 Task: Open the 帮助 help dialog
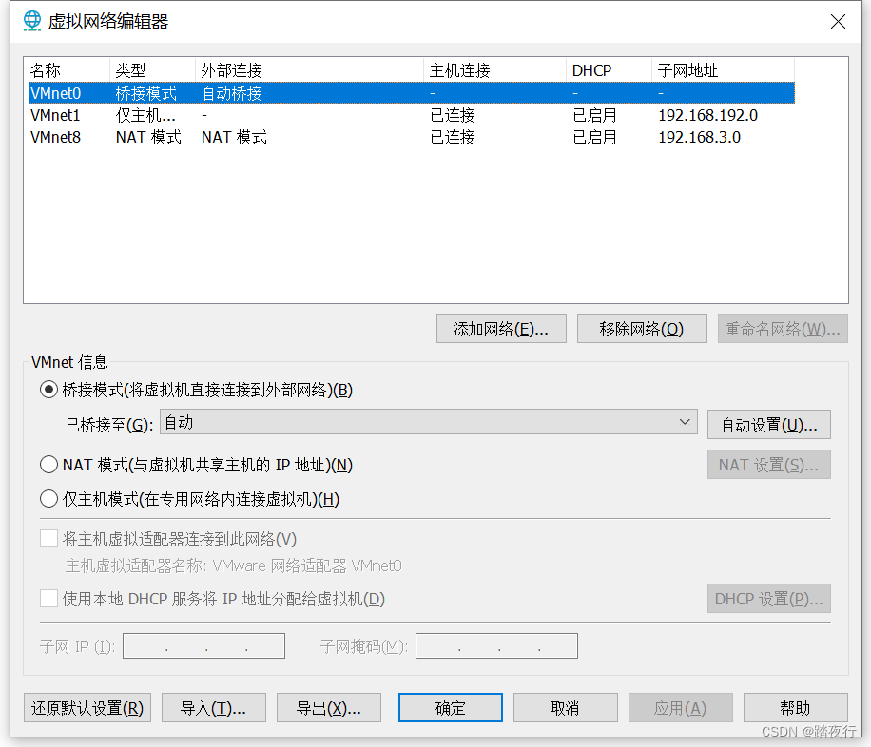point(796,707)
